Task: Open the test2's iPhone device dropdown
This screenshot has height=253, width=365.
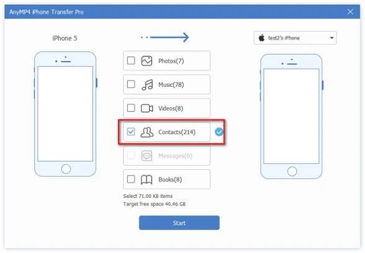Action: pyautogui.click(x=295, y=38)
